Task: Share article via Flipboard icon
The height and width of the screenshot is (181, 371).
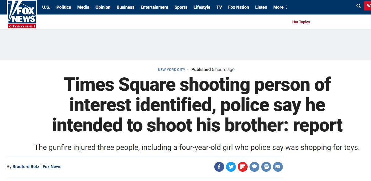Action: 242,167
